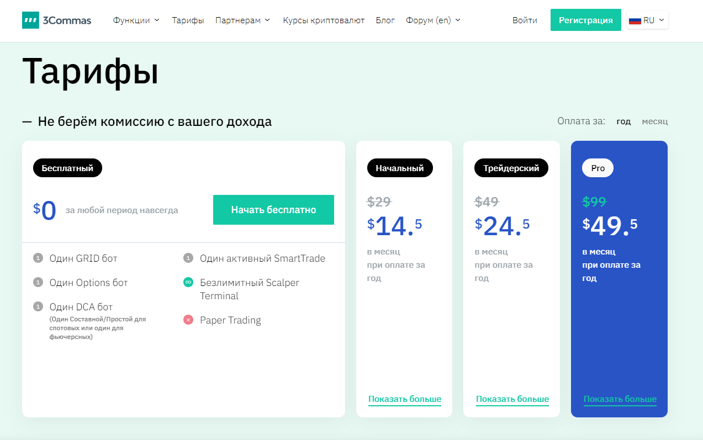This screenshot has width=703, height=440.
Task: Click the Регистрация button
Action: click(x=585, y=20)
